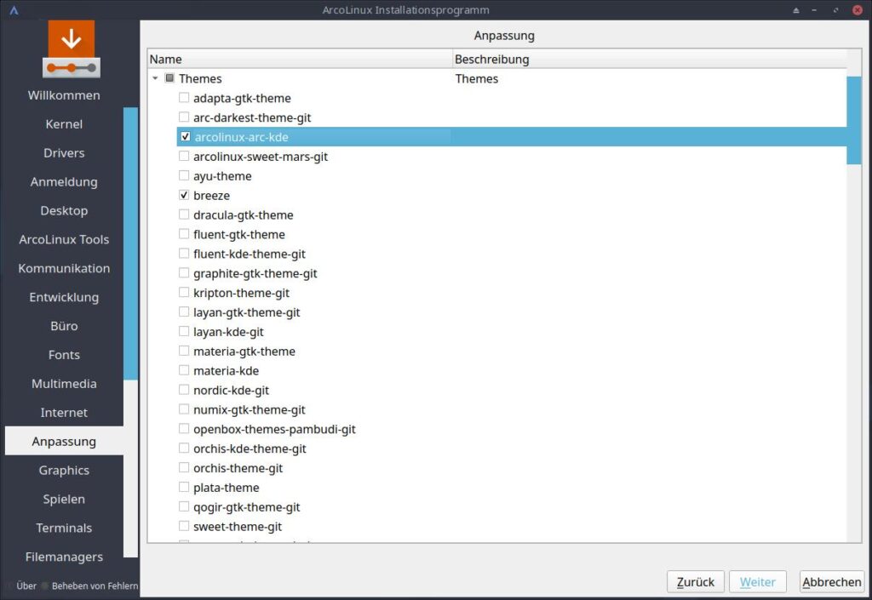Open the Kernel step in sidebar

point(64,124)
